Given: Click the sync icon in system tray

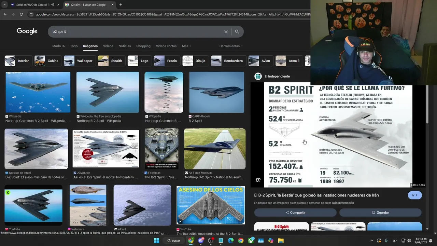Looking at the screenshot, I should 379,241.
